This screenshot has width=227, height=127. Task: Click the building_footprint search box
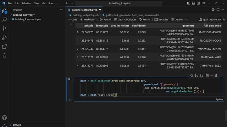119,3
